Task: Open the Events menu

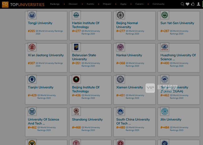Action: click(x=90, y=4)
